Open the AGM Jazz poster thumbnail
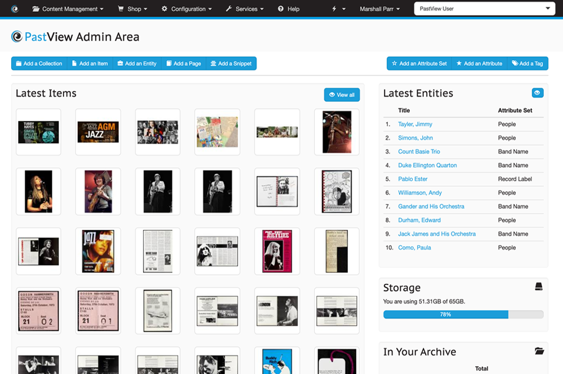Image resolution: width=563 pixels, height=374 pixels. pos(98,132)
